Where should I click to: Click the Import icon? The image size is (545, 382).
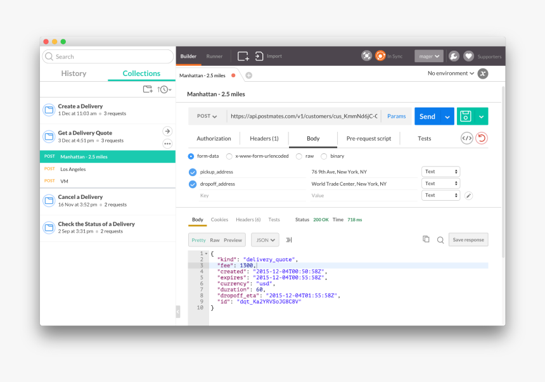[x=259, y=56]
